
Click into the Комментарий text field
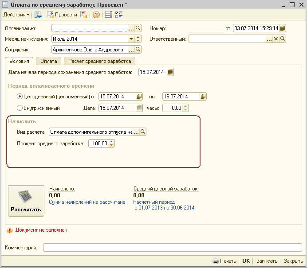(171, 248)
